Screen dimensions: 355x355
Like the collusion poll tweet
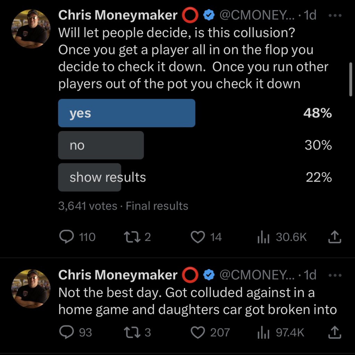[198, 237]
